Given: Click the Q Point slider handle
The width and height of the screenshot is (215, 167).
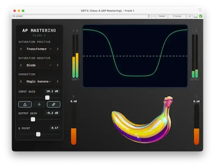Looking at the screenshot, I should pyautogui.click(x=38, y=134).
